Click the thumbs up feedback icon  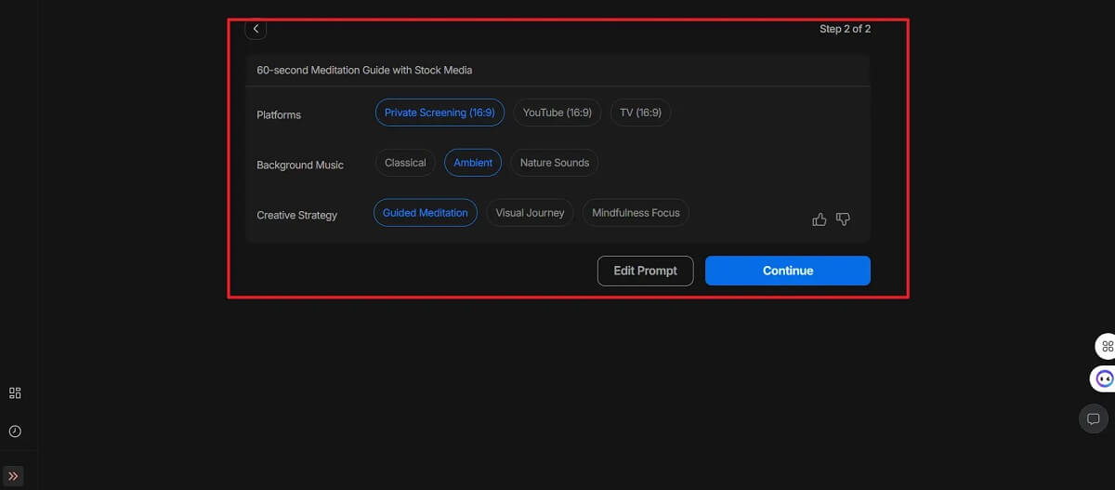click(x=819, y=219)
